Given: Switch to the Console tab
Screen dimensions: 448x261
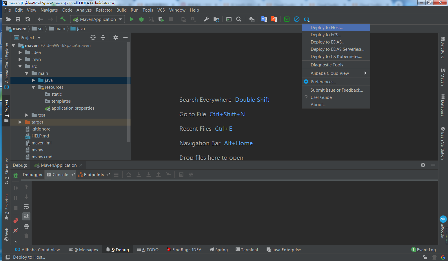Looking at the screenshot, I should [60, 175].
